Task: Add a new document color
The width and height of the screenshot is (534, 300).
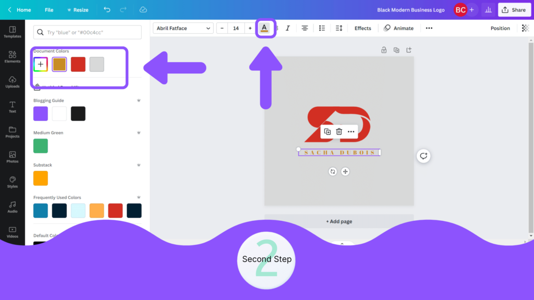Action: pyautogui.click(x=41, y=64)
